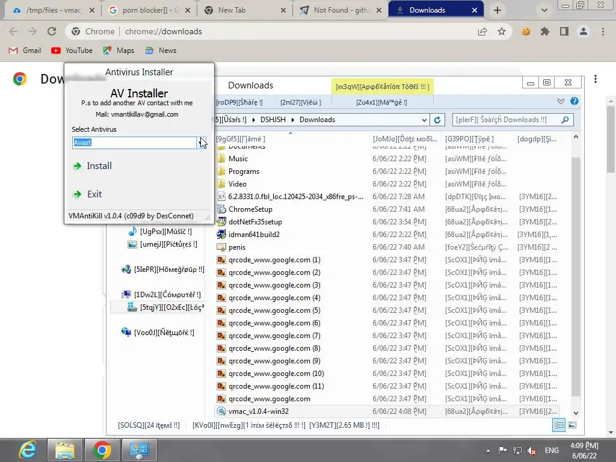Screen dimensions: 616x462
Task: Switch to the porn blocker search tab
Action: [149, 10]
